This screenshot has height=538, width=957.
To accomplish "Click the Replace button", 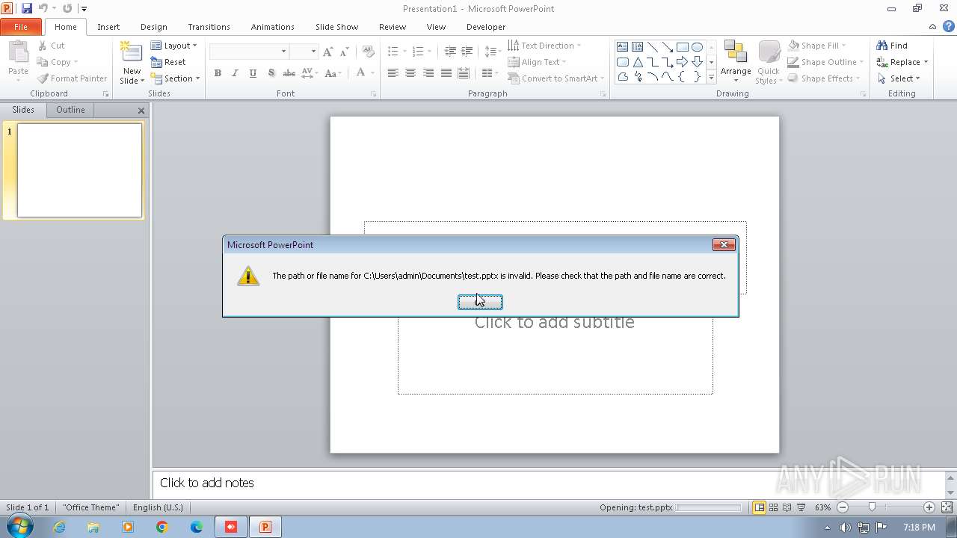I will point(902,62).
